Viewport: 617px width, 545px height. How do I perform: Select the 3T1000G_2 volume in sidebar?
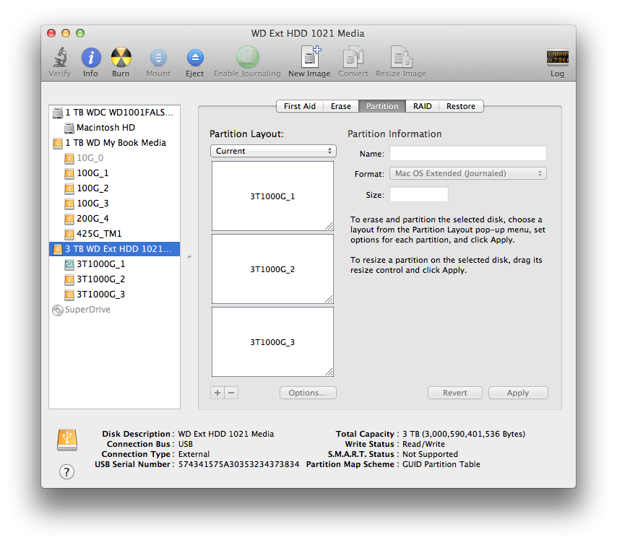[x=114, y=279]
